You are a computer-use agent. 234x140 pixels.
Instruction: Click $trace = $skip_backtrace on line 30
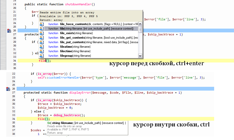(x=60, y=104)
